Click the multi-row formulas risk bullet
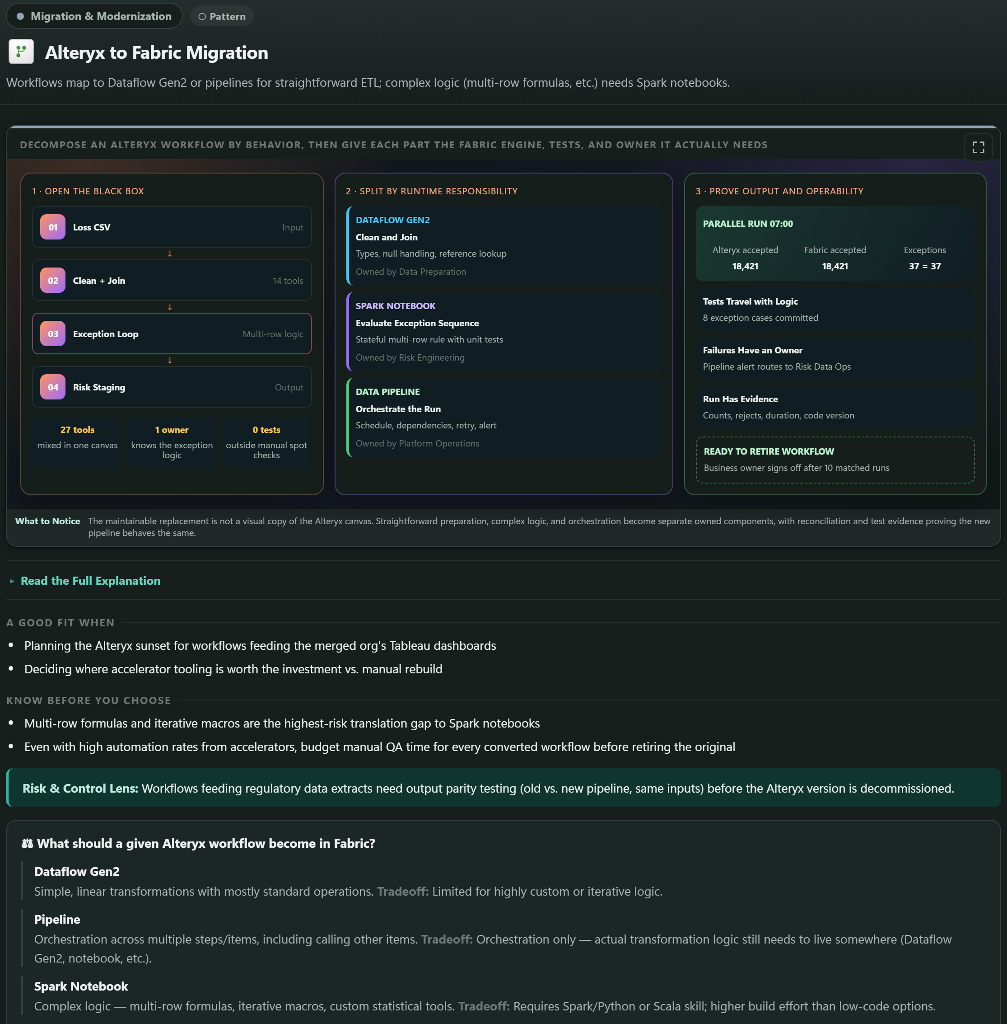1007x1024 pixels. click(282, 723)
